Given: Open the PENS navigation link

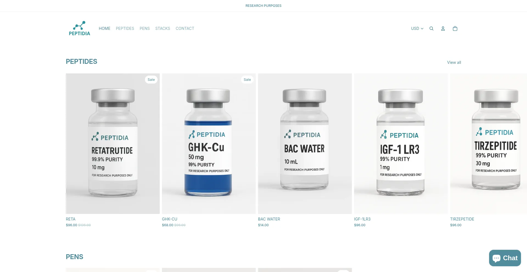Looking at the screenshot, I should coord(145,28).
